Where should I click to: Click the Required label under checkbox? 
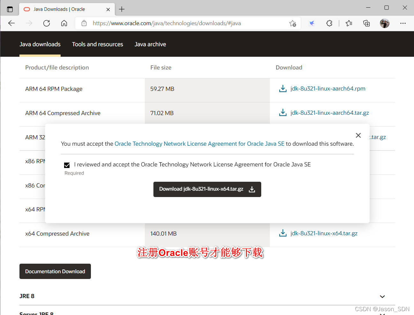click(74, 173)
